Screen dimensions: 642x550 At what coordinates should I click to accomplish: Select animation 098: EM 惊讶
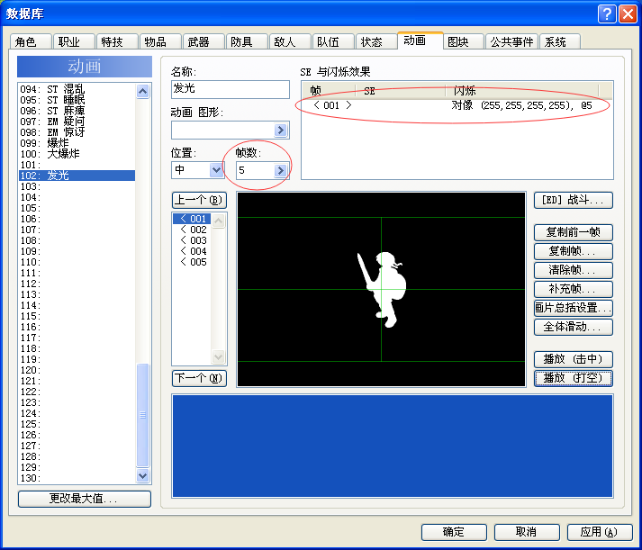[77, 132]
